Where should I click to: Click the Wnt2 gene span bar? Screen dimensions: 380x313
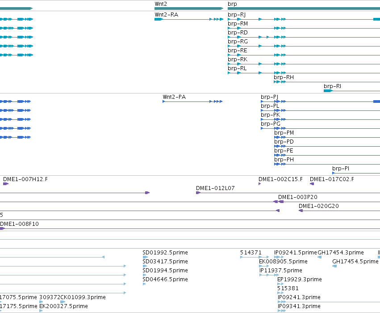(189, 8)
